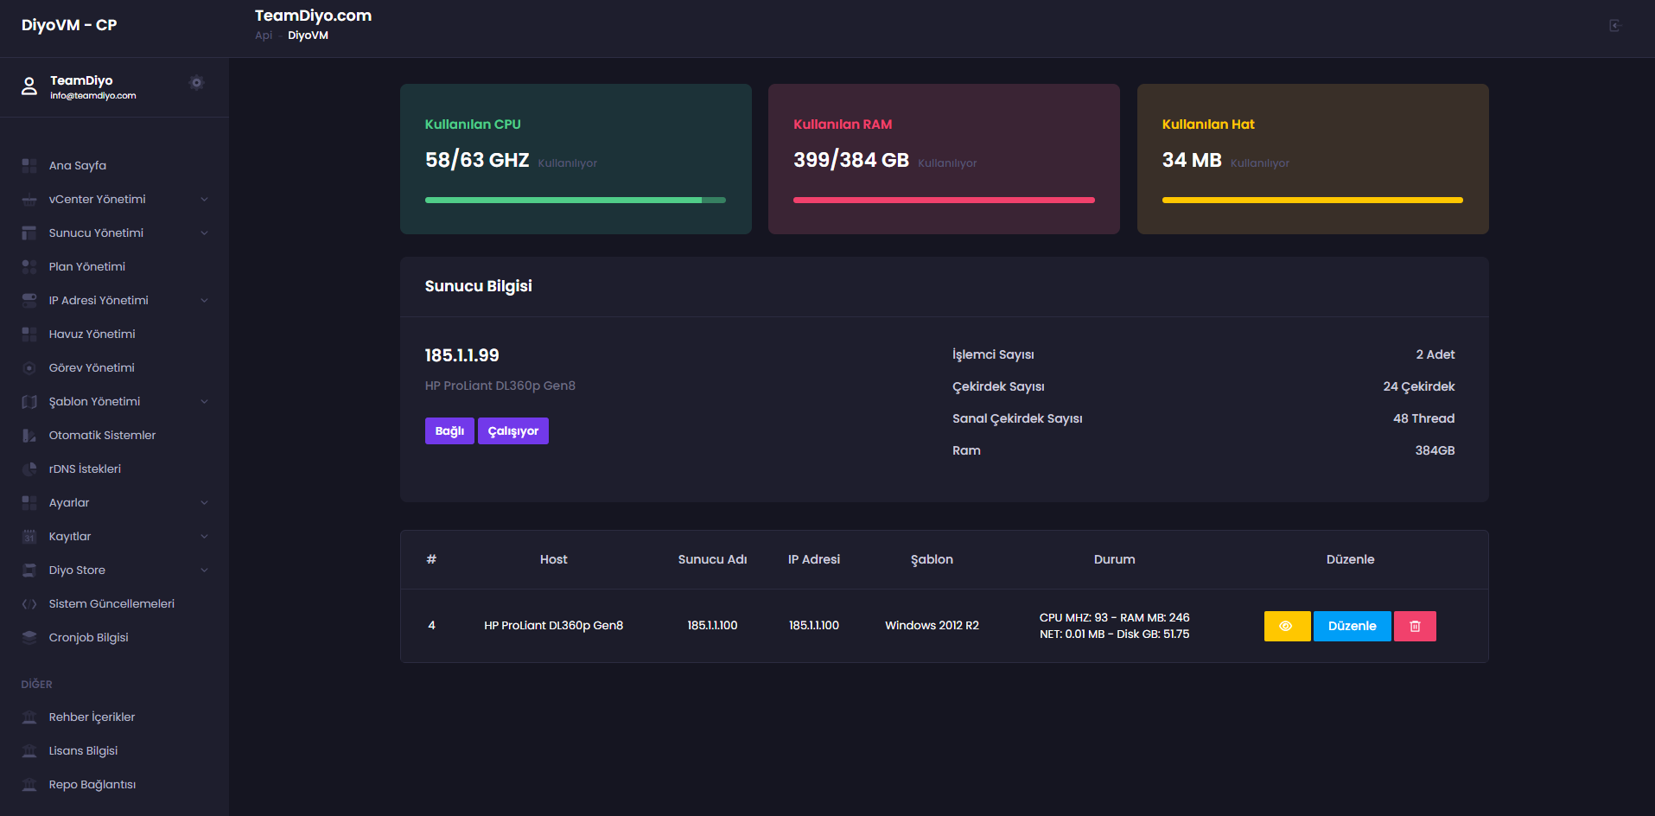The width and height of the screenshot is (1655, 816).
Task: Click the IP Adresi column header
Action: coord(813,559)
